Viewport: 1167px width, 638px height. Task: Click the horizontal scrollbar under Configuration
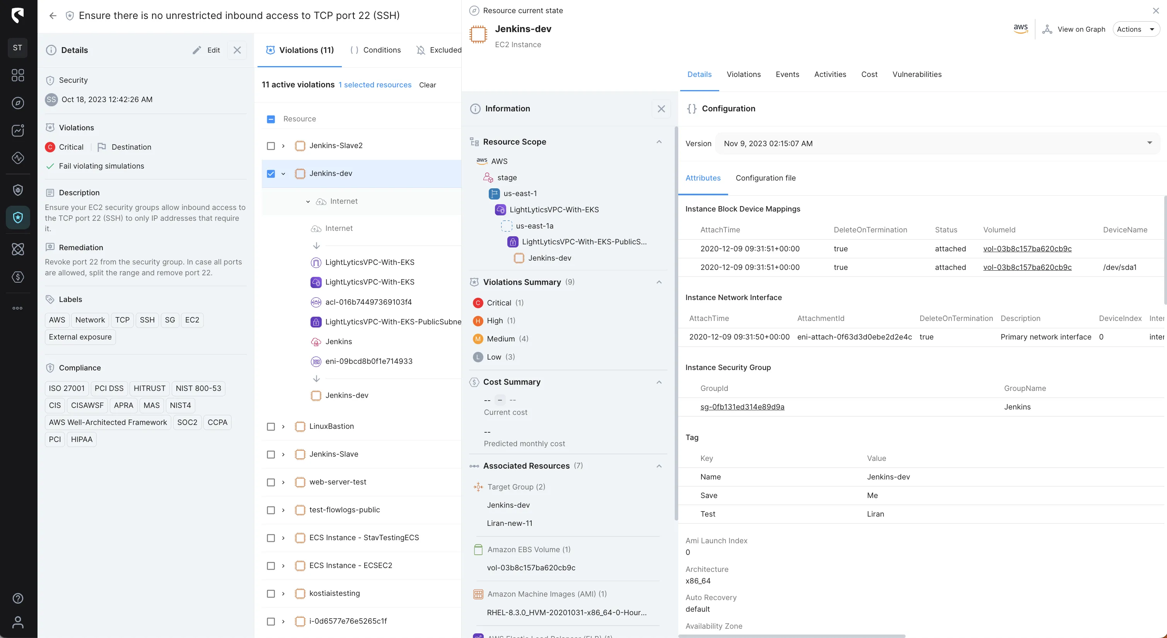pos(792,636)
